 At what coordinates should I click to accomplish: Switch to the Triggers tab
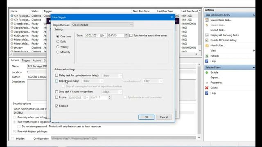click(x=26, y=60)
